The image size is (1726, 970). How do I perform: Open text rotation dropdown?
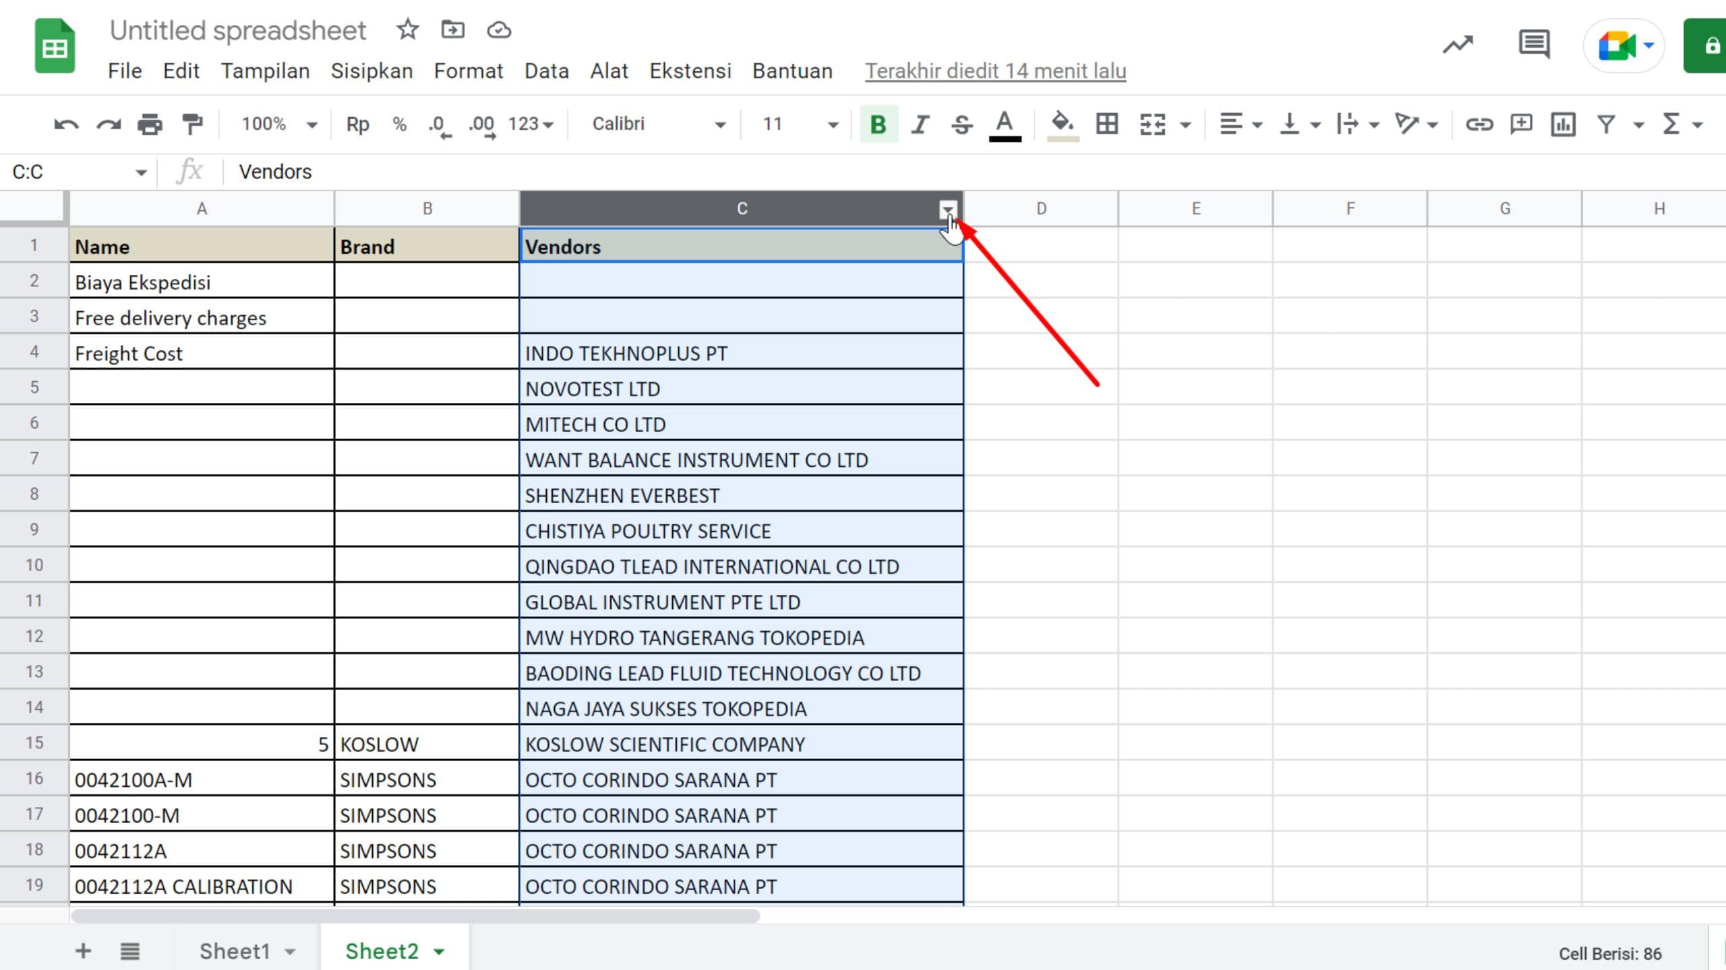point(1417,125)
